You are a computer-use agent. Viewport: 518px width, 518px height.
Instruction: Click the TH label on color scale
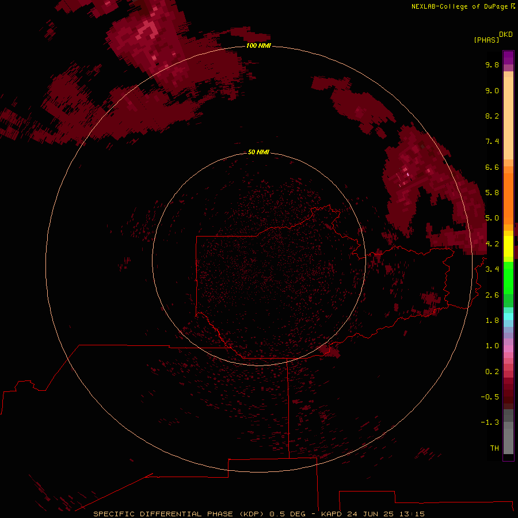494,448
